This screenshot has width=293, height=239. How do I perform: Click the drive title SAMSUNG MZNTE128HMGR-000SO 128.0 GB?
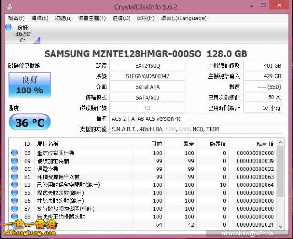pos(146,54)
